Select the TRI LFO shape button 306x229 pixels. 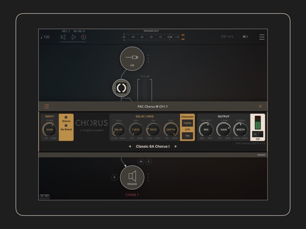187,136
